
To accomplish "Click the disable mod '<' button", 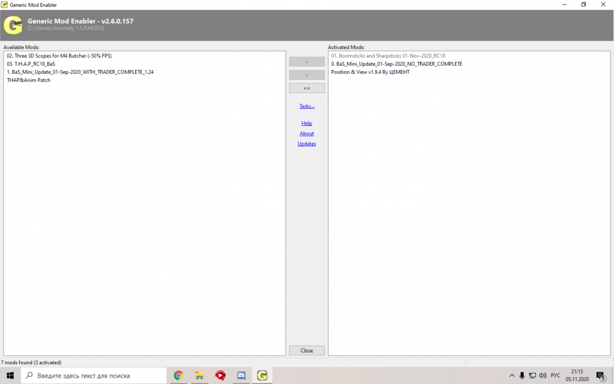I will click(x=306, y=75).
